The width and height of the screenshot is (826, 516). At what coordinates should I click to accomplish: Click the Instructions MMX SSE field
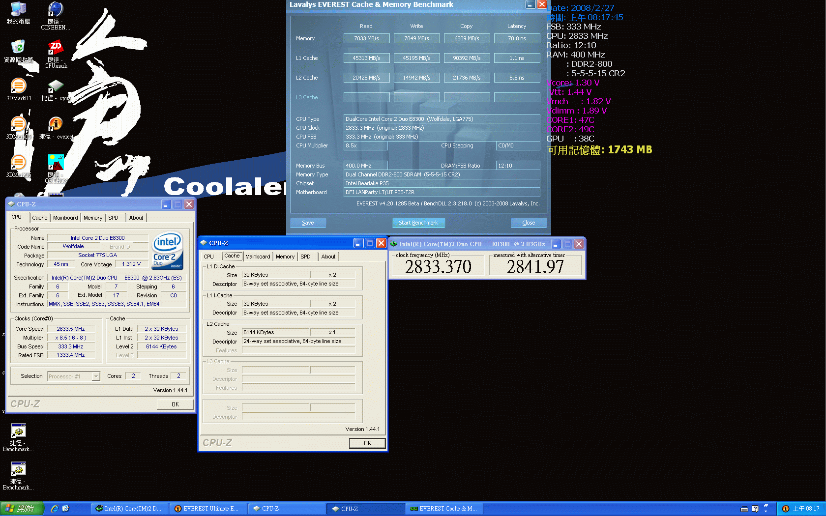point(117,304)
